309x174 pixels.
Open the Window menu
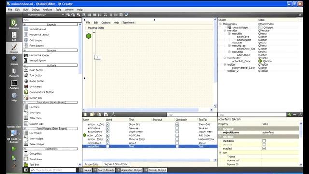pyautogui.click(x=69, y=10)
